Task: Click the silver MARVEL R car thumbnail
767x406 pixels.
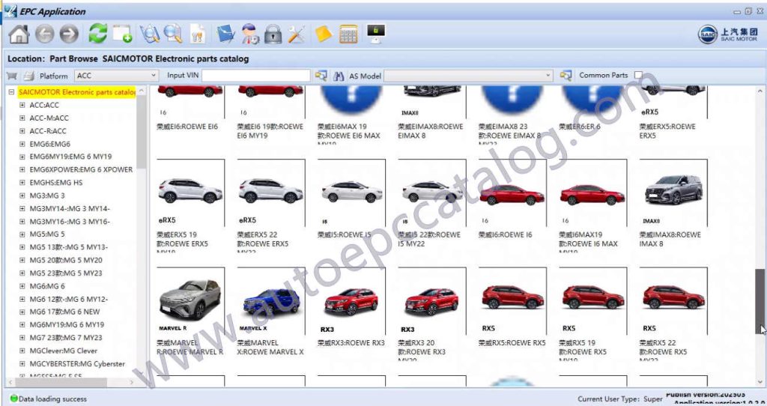Action: coord(190,299)
